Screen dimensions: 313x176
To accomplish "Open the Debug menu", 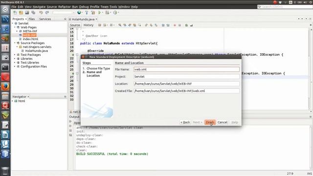I will point(84,7).
